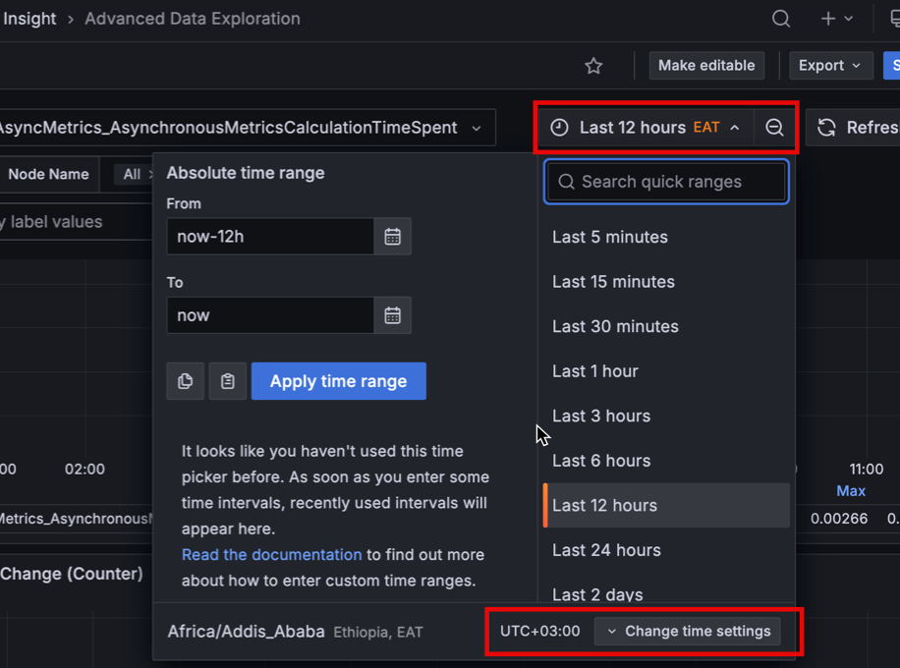
Task: Select Last 5 minutes range
Action: (666, 237)
